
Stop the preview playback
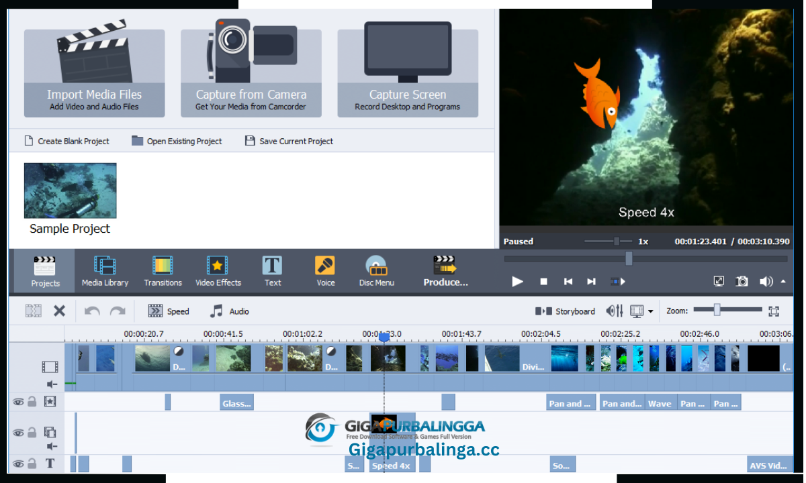click(x=544, y=282)
